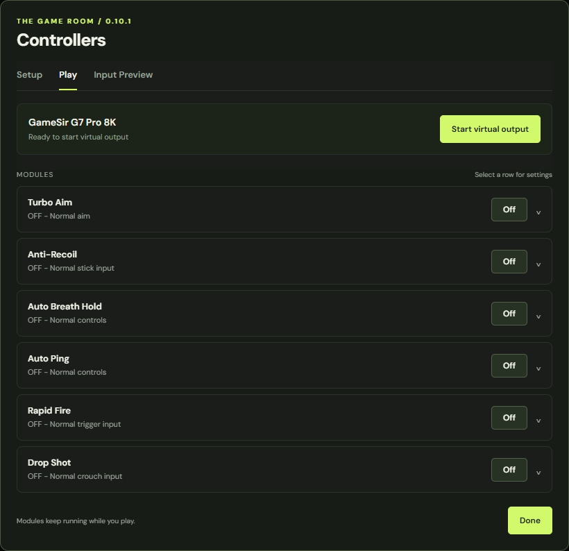Select the Auto Ping module title
The image size is (569, 551).
click(x=49, y=359)
